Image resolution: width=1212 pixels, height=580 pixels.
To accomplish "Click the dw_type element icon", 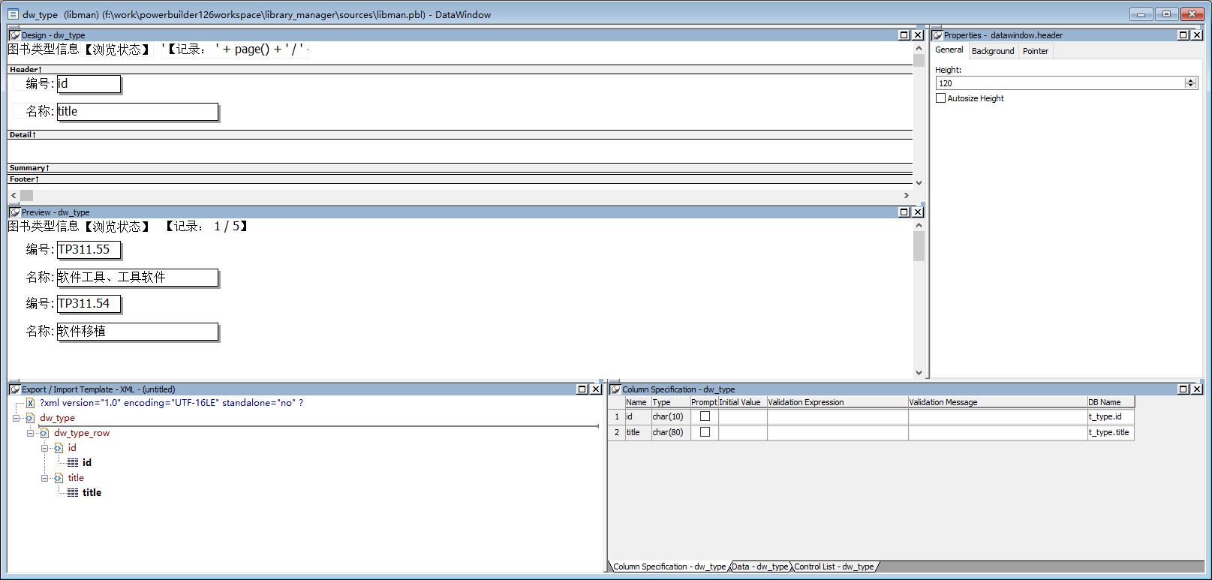I will (30, 418).
